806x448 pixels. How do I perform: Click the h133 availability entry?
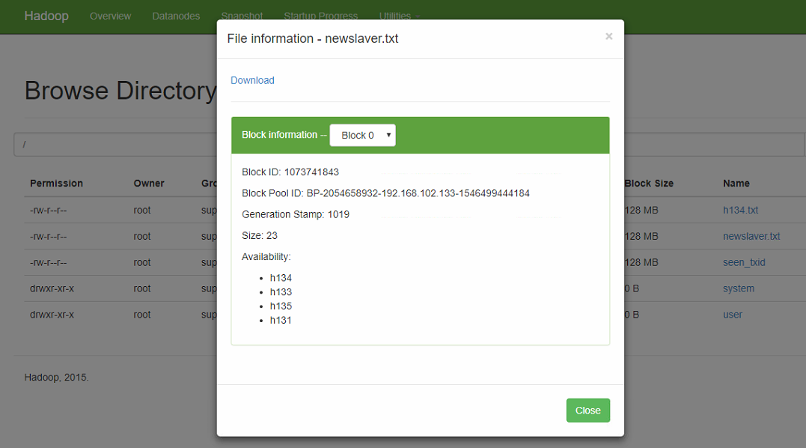(281, 291)
